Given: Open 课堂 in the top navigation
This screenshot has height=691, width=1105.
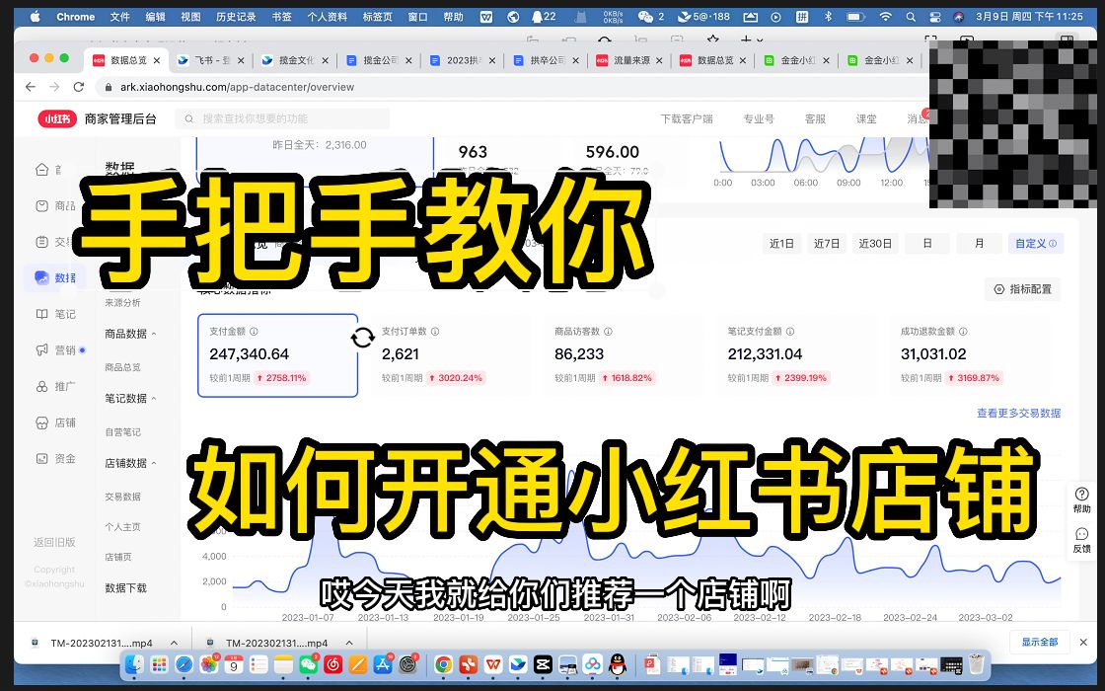Looking at the screenshot, I should tap(866, 119).
